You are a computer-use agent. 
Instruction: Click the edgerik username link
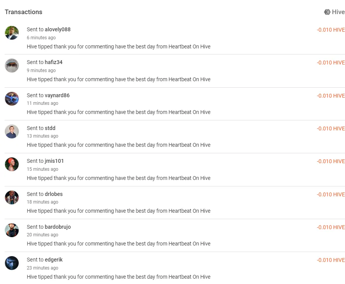point(54,260)
